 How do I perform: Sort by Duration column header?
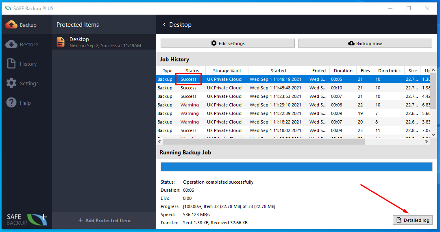[x=343, y=71]
